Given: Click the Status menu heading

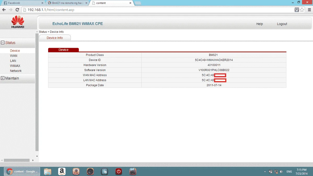Looking at the screenshot, I should click(10, 43).
